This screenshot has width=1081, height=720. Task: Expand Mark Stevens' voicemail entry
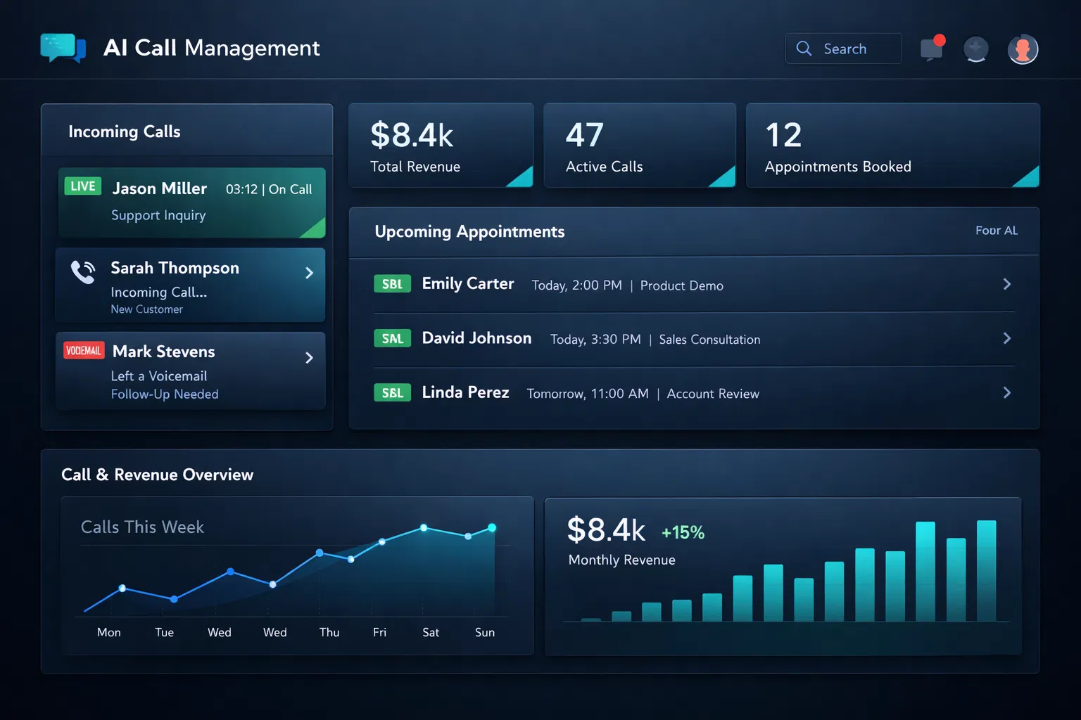coord(309,358)
